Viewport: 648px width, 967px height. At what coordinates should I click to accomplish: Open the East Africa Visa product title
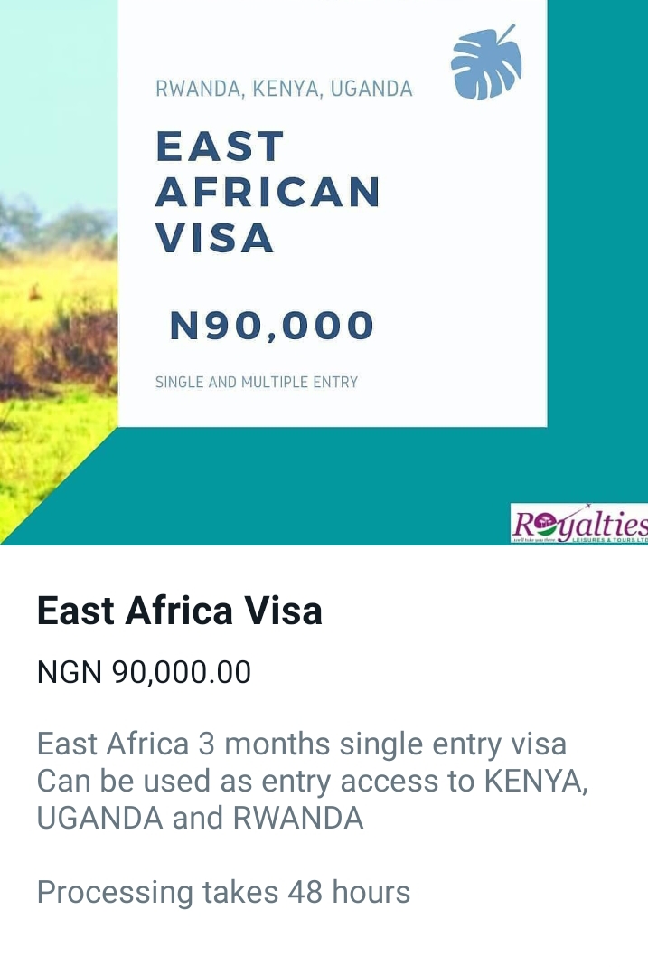coord(179,611)
